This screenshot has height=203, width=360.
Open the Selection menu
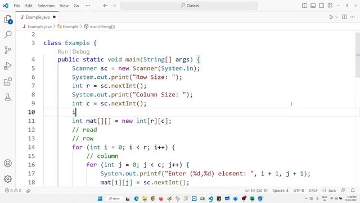click(x=46, y=6)
